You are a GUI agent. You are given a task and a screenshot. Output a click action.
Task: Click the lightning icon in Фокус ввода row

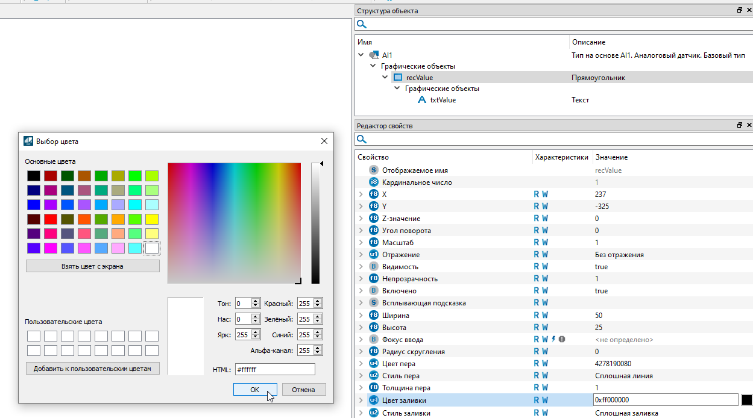tap(553, 339)
